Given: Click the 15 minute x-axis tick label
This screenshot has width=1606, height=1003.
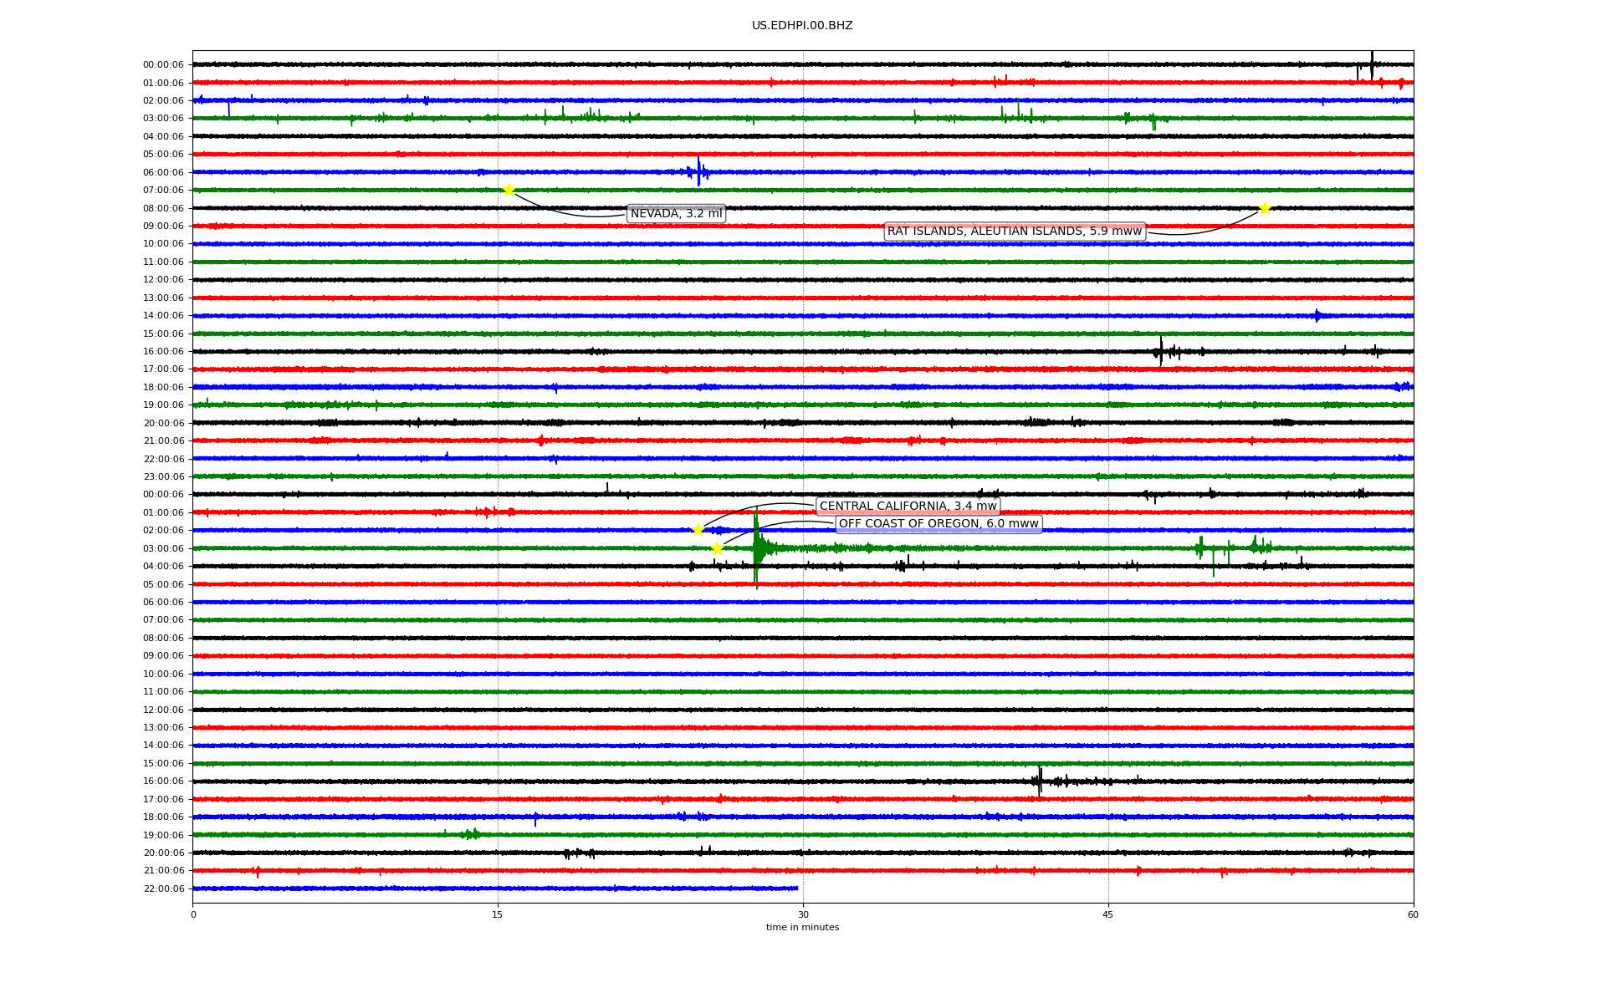Looking at the screenshot, I should point(498,914).
